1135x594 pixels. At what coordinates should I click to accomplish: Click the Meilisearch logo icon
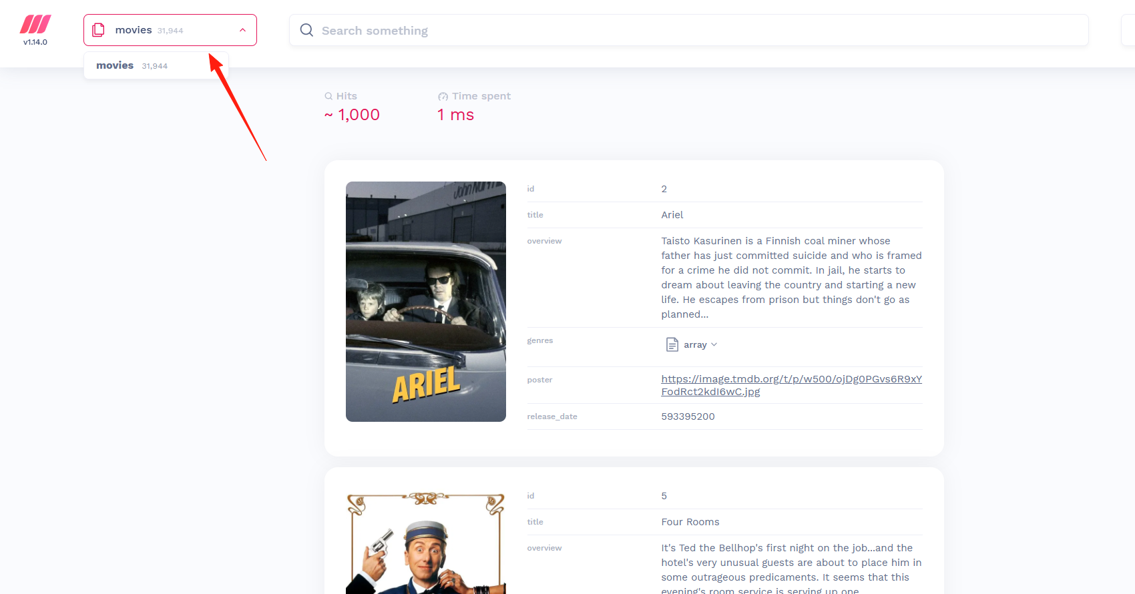click(x=35, y=24)
